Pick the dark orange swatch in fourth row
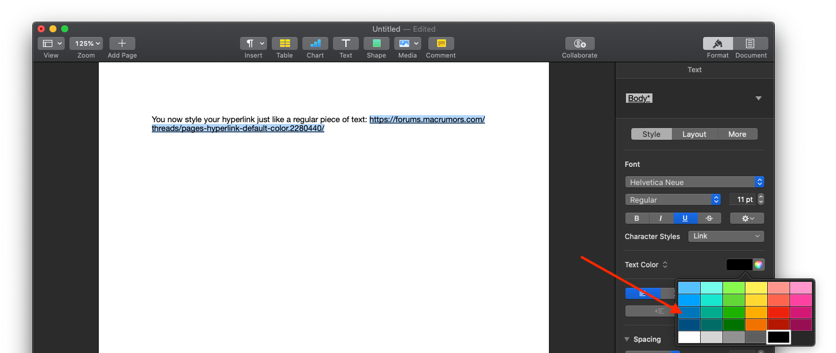This screenshot has height=353, width=836. pos(756,325)
